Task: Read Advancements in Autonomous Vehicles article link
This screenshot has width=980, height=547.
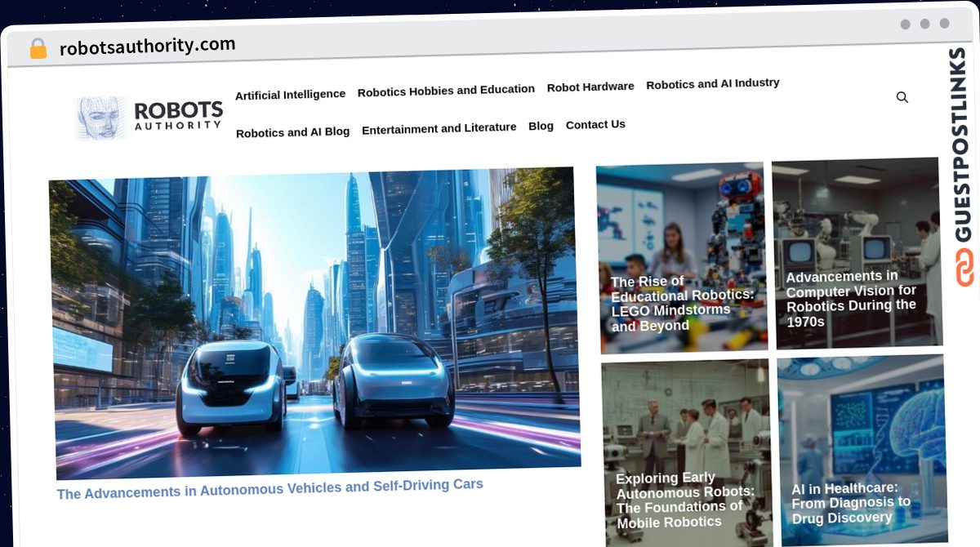Action: pyautogui.click(x=269, y=489)
